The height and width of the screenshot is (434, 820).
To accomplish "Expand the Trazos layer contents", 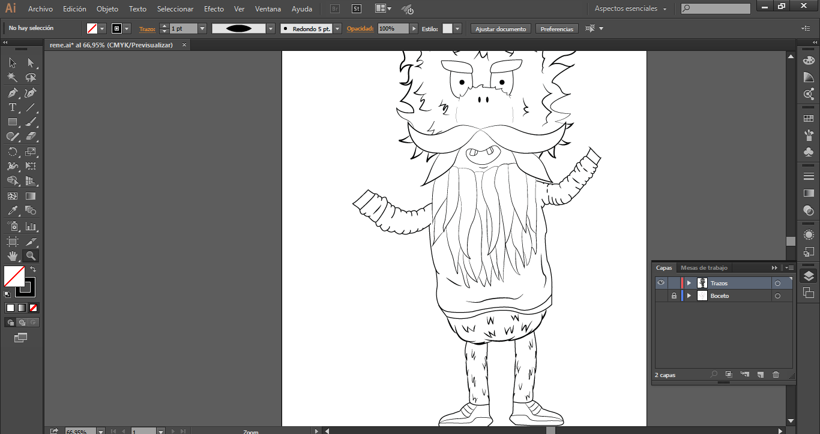I will (689, 283).
